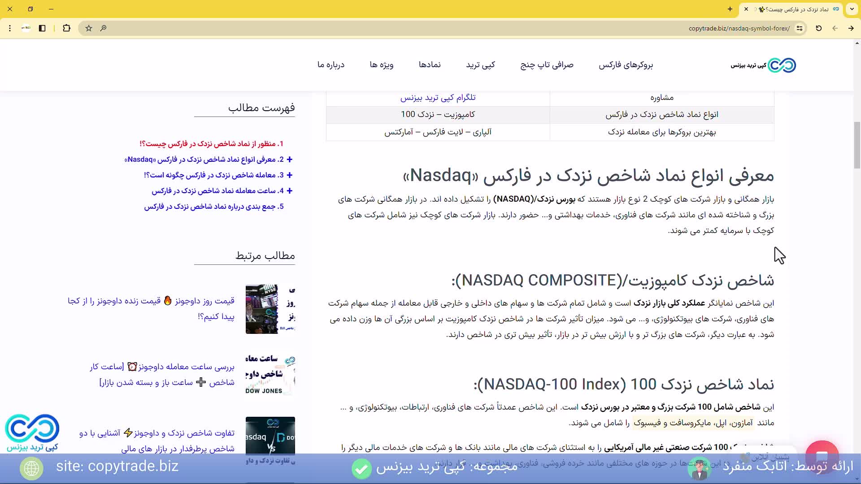This screenshot has width=861, height=484.
Task: Bookmark this page using the star icon
Action: click(88, 28)
